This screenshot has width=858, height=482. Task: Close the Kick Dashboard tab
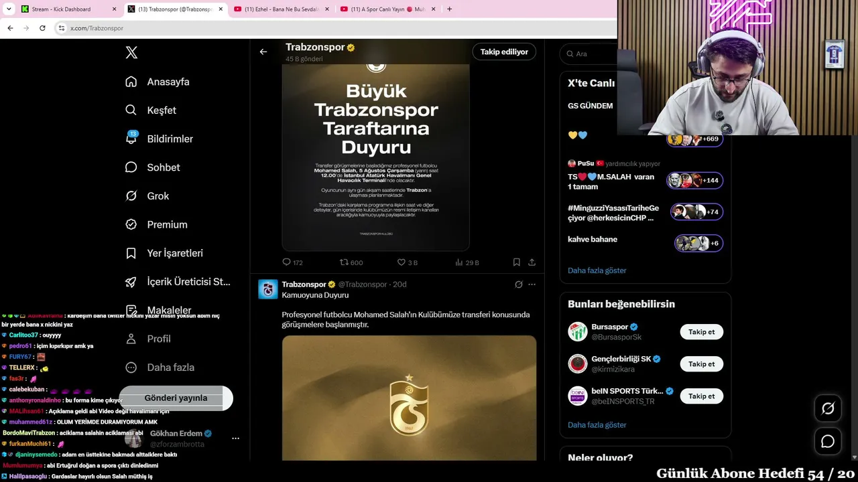114,9
